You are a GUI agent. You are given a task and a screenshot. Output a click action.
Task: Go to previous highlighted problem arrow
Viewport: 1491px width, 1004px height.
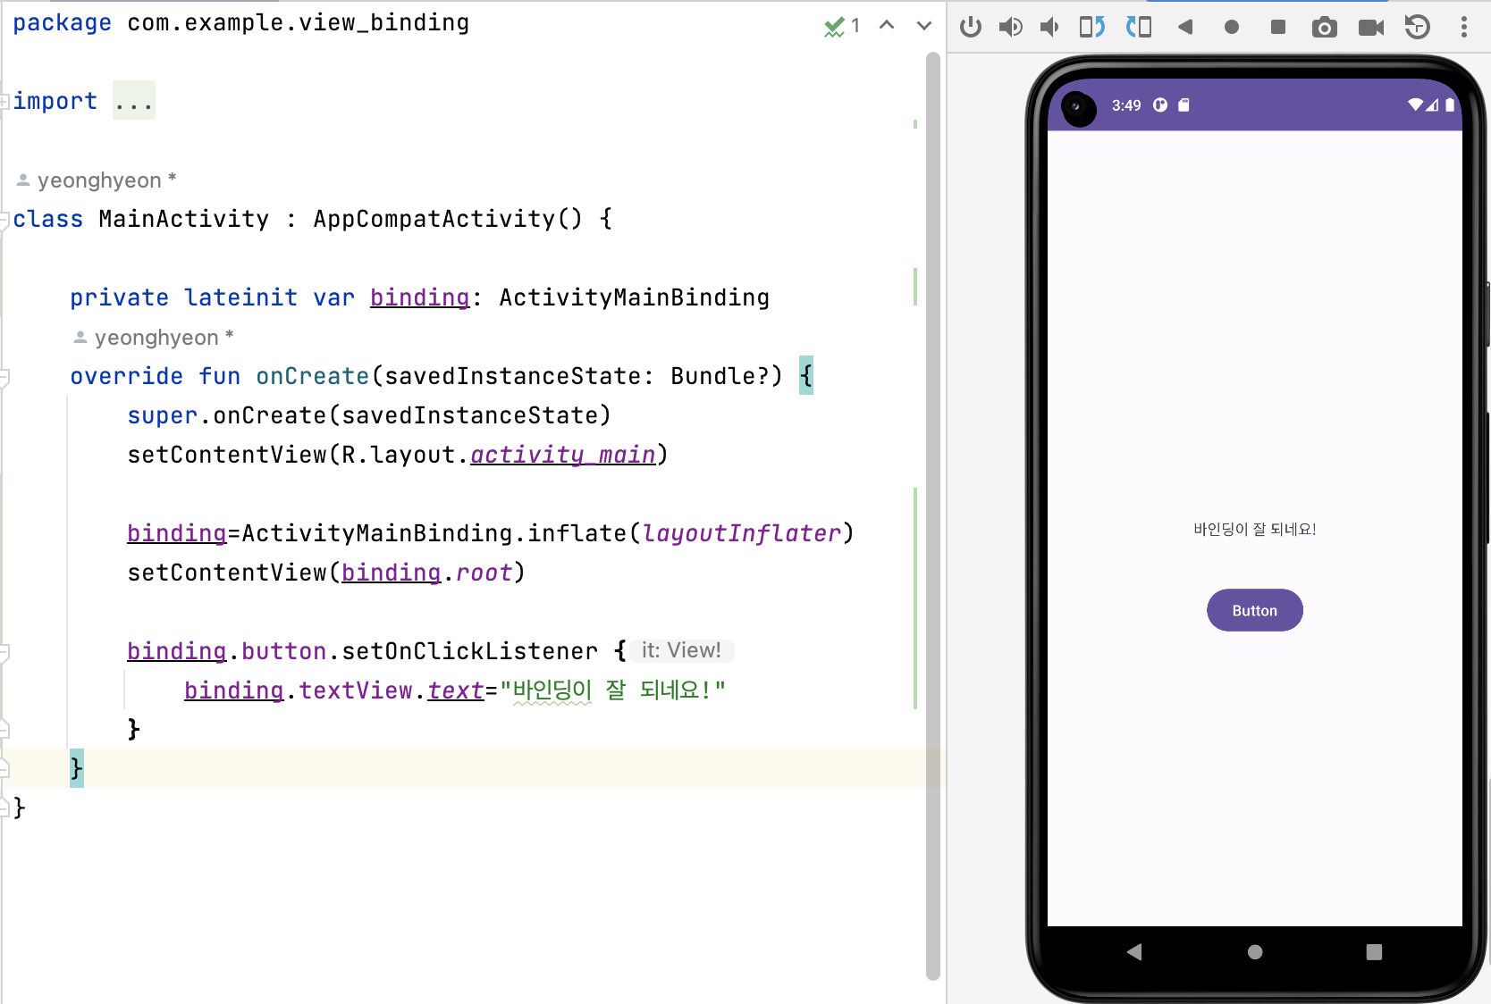pos(887,25)
